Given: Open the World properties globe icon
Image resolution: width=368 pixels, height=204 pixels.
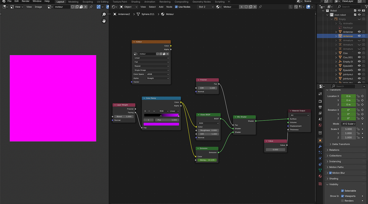Looking at the screenshot, I should click(x=320, y=125).
